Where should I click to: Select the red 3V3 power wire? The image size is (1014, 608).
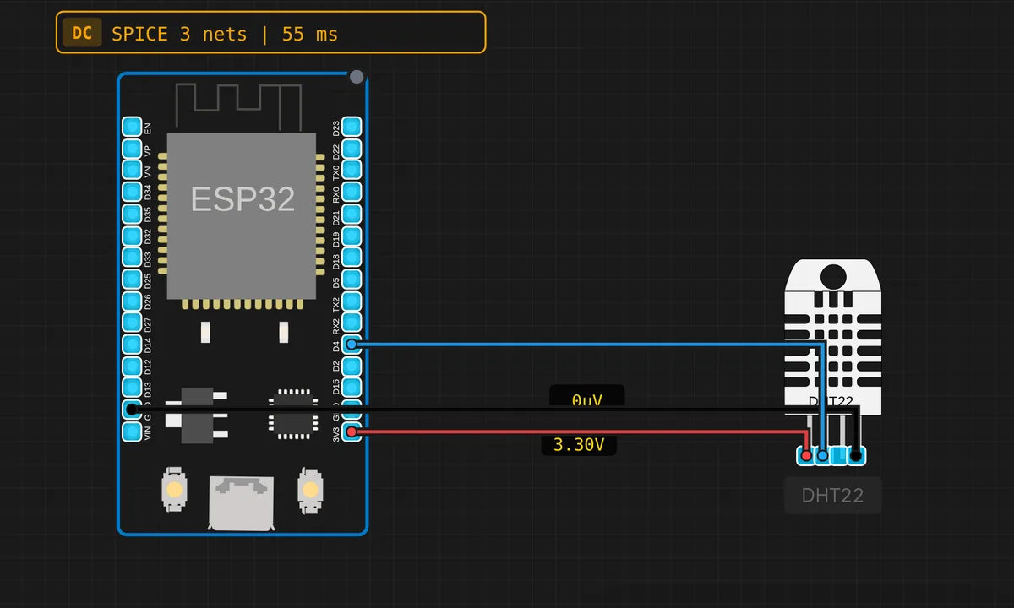579,432
